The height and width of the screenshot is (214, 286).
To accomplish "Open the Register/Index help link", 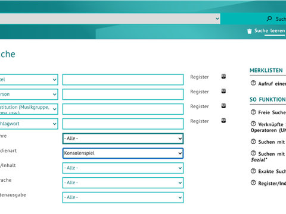I will click(x=272, y=183).
